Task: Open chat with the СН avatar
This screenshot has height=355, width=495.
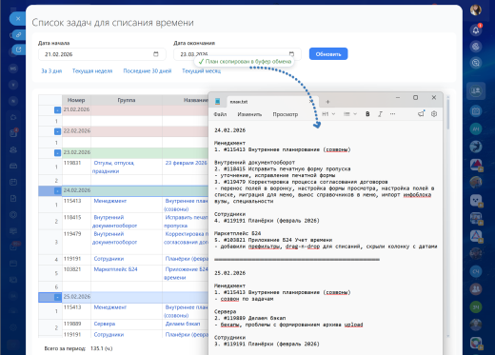Action: point(476,271)
